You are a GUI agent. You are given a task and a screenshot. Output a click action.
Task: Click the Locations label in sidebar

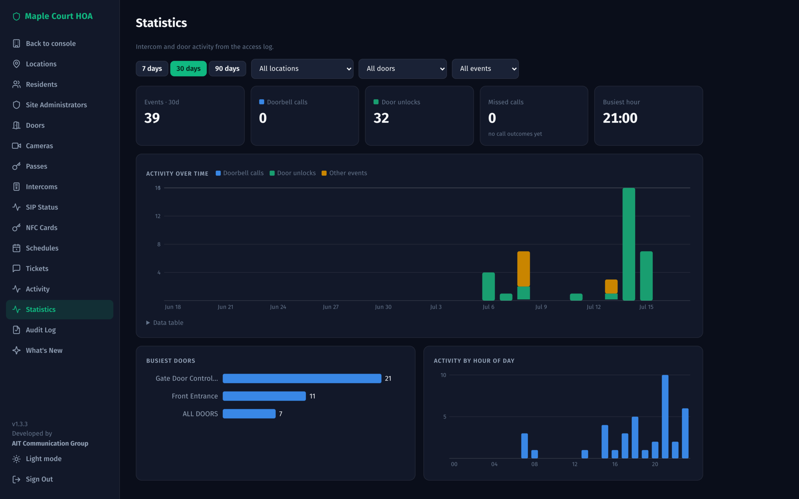click(x=41, y=64)
